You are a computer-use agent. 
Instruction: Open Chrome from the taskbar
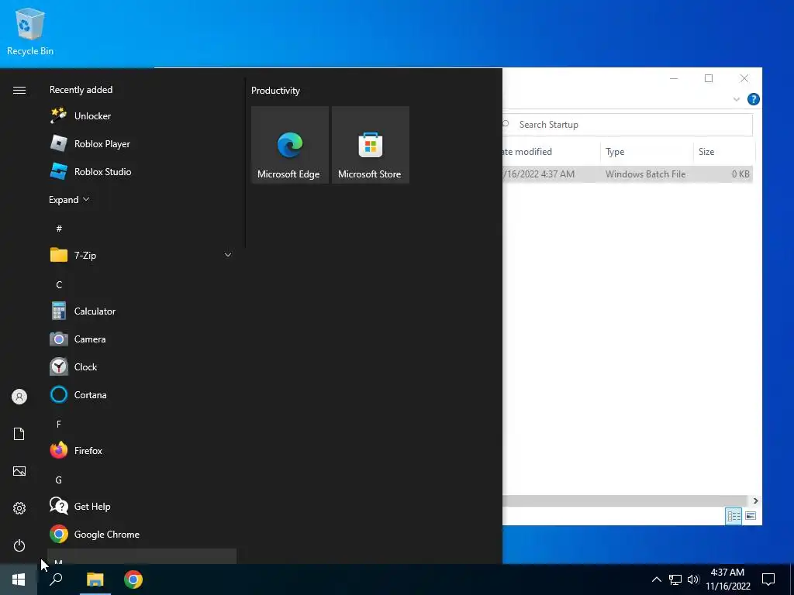133,580
